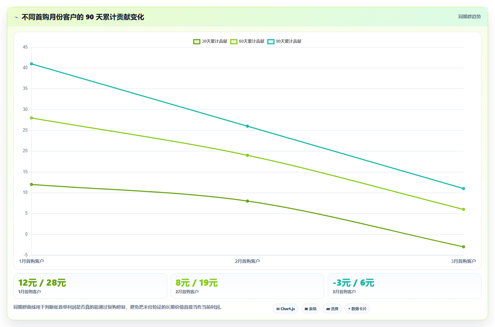The width and height of the screenshot is (495, 327).
Task: Click the 30天累计贡献 legend label
Action: 215,41
